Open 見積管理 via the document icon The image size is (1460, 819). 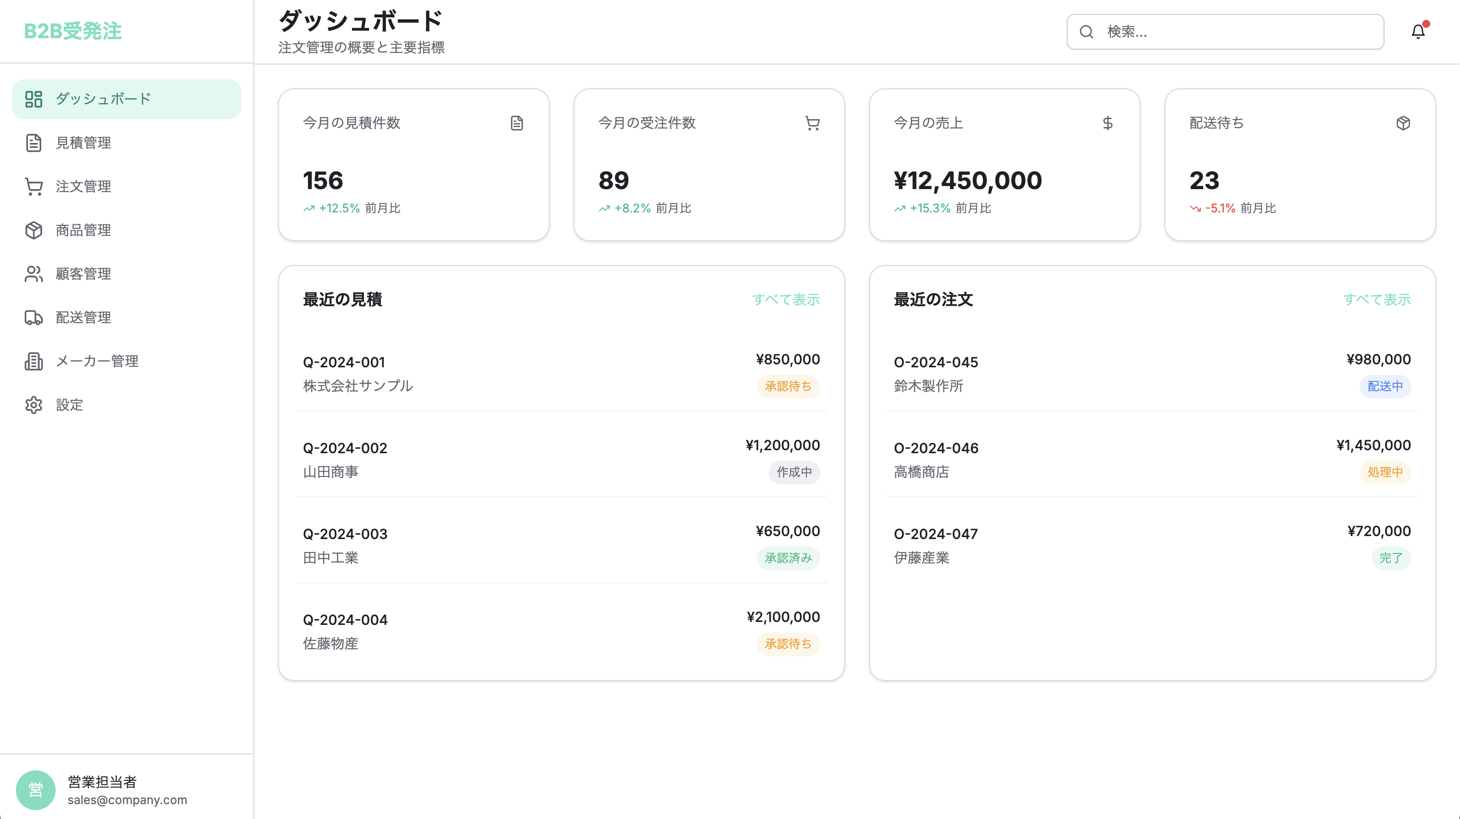[x=34, y=143]
